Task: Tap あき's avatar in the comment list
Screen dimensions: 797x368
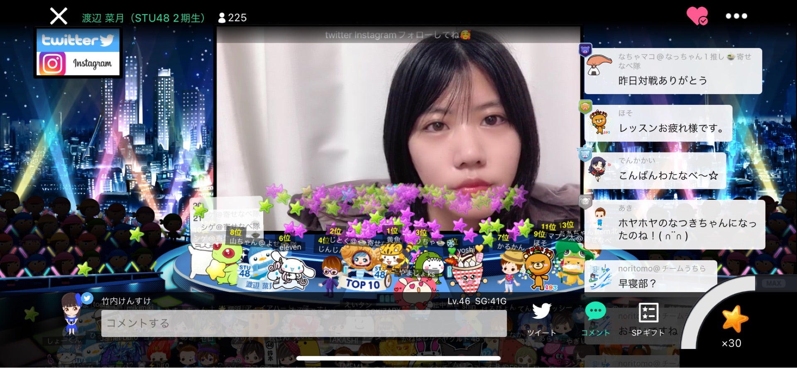Action: (599, 218)
